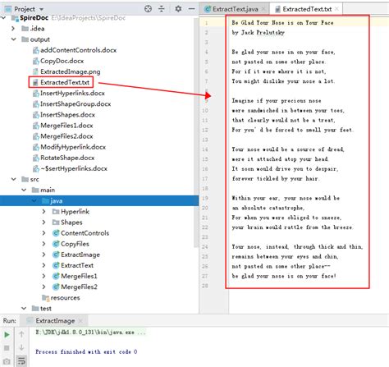Rerun with the green play button

pos(7,334)
